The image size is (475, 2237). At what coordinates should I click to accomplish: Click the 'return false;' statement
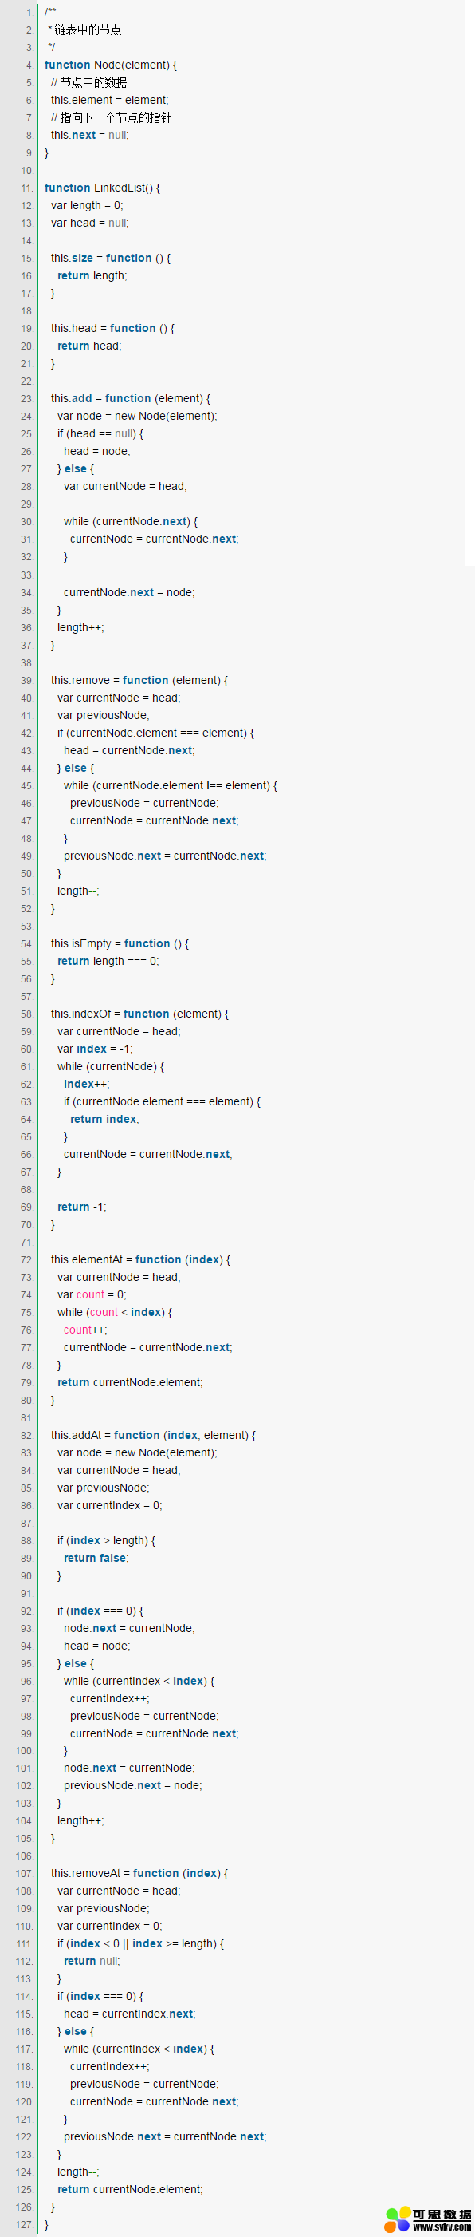pyautogui.click(x=96, y=1558)
